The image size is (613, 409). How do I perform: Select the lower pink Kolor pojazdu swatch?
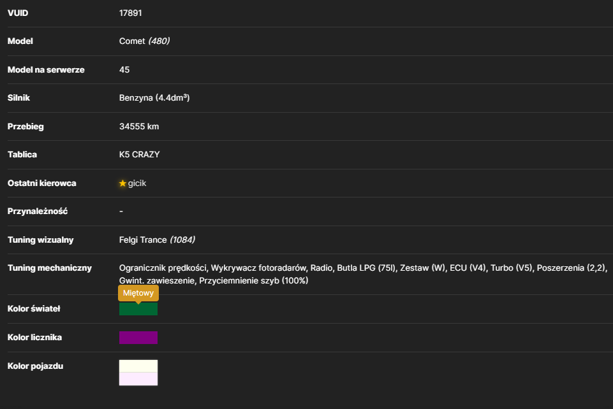[138, 378]
